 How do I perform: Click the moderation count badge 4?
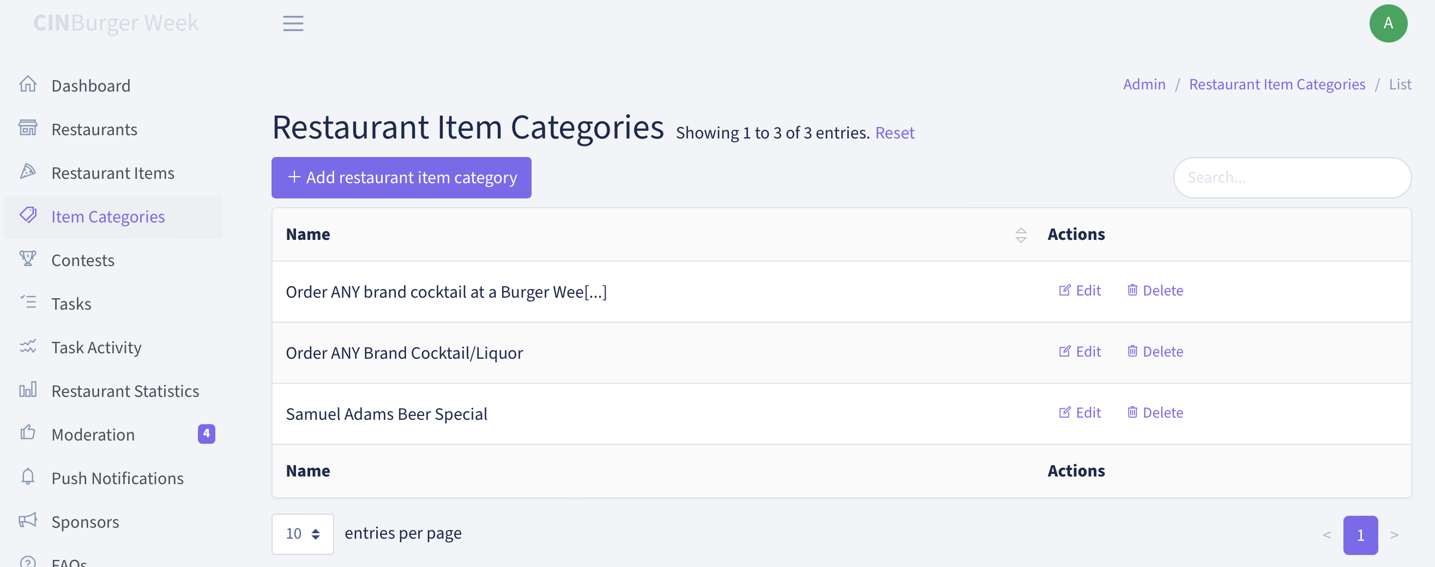[x=206, y=434]
